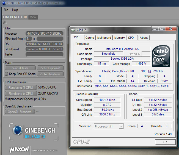179x155 pixels.
Task: Select the CPU tab in CPU-Z
Action: (x=77, y=37)
